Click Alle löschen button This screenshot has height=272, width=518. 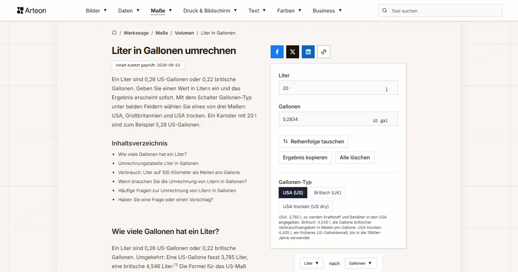tap(355, 158)
